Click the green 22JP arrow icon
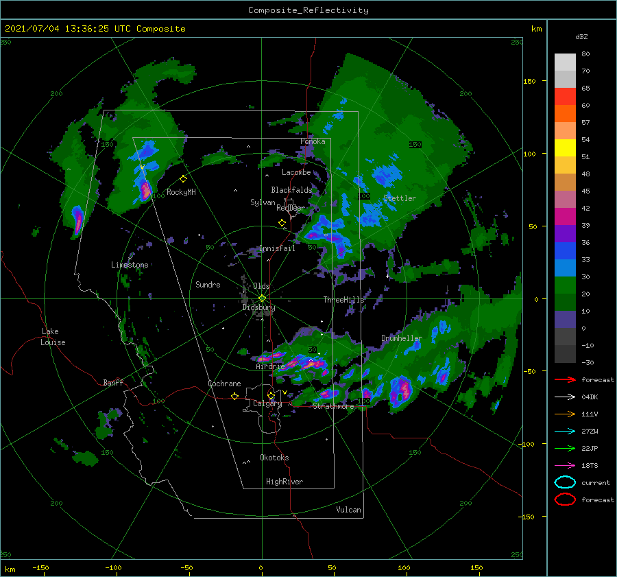This screenshot has height=577, width=617. (x=565, y=448)
